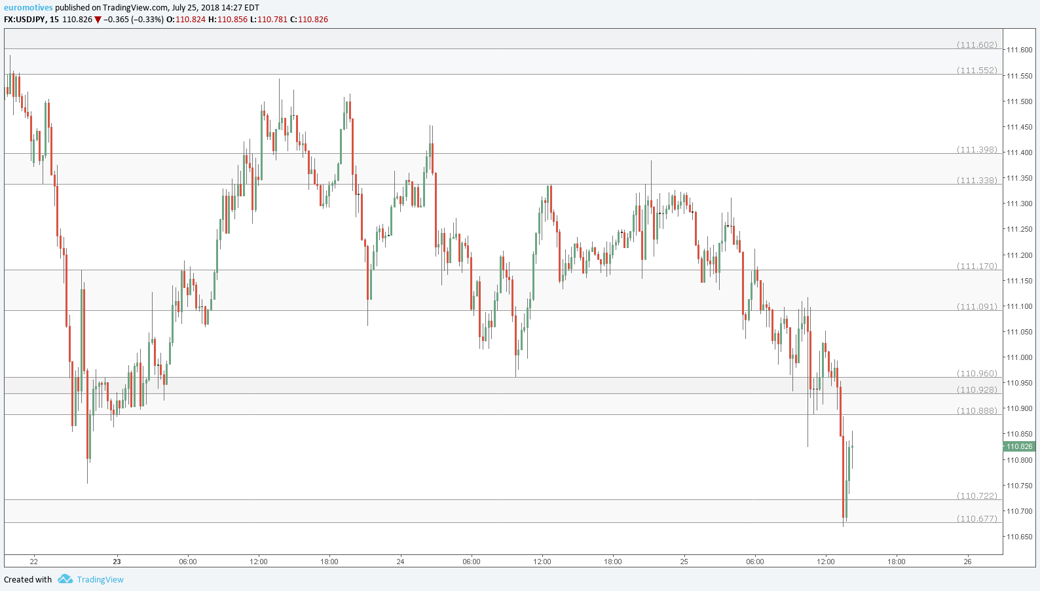Click the 110.650 price axis tick
Image resolution: width=1040 pixels, height=591 pixels.
coord(1019,537)
